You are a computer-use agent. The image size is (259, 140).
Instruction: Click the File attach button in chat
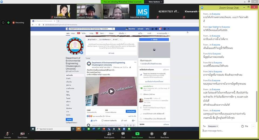tap(245, 126)
